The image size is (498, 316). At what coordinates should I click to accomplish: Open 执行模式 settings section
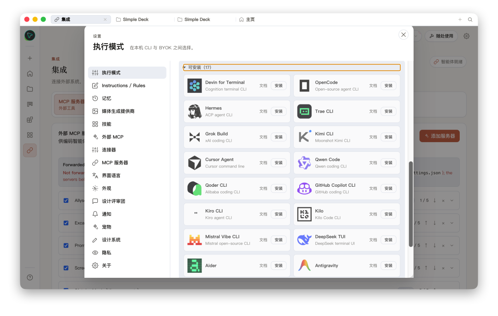coord(127,73)
